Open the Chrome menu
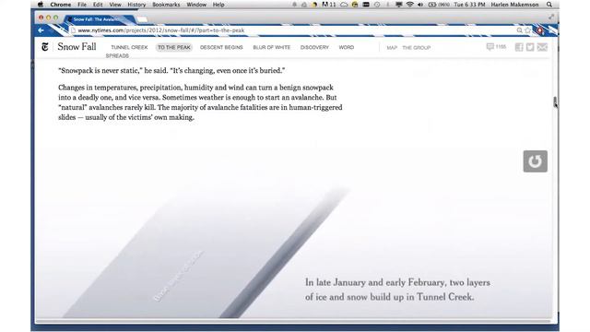590x332 pixels. click(x=61, y=5)
